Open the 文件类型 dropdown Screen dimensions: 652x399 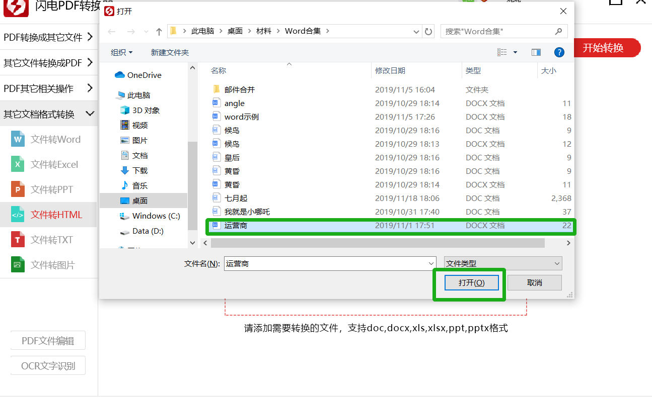pyautogui.click(x=502, y=263)
